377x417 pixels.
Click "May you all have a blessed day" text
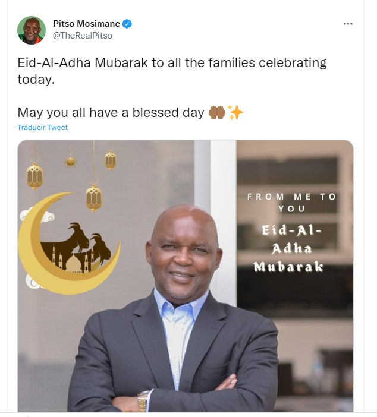click(111, 112)
